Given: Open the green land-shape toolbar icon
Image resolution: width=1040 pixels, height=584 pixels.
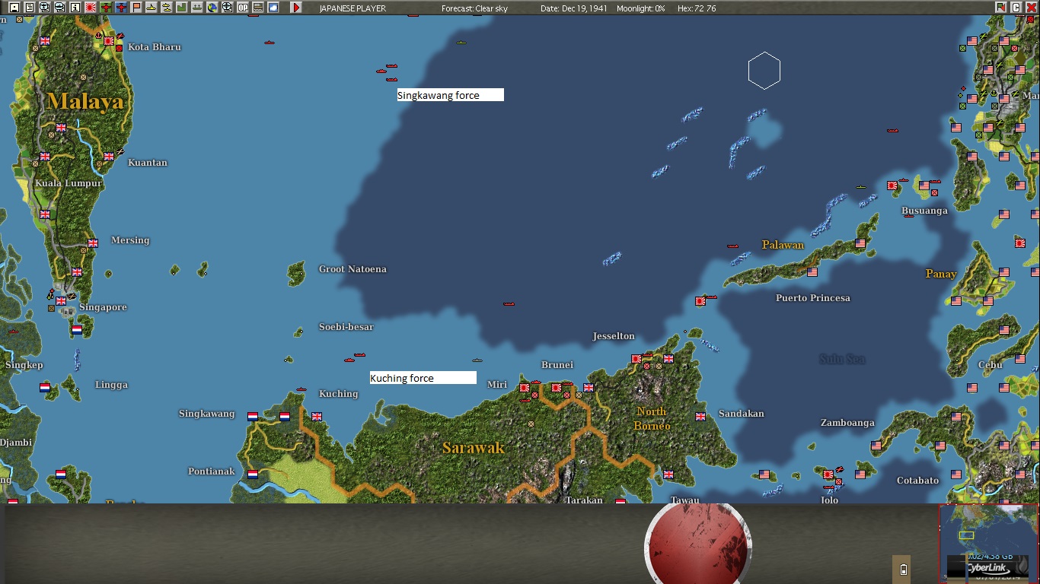Looking at the screenshot, I should point(182,8).
